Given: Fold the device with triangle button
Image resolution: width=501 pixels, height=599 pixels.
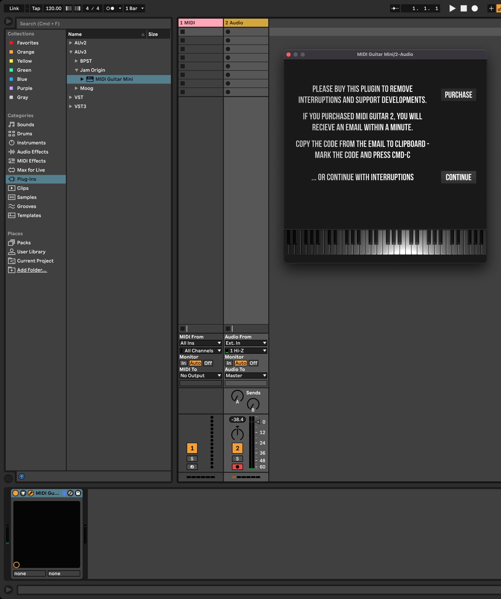Looking at the screenshot, I should pos(23,493).
